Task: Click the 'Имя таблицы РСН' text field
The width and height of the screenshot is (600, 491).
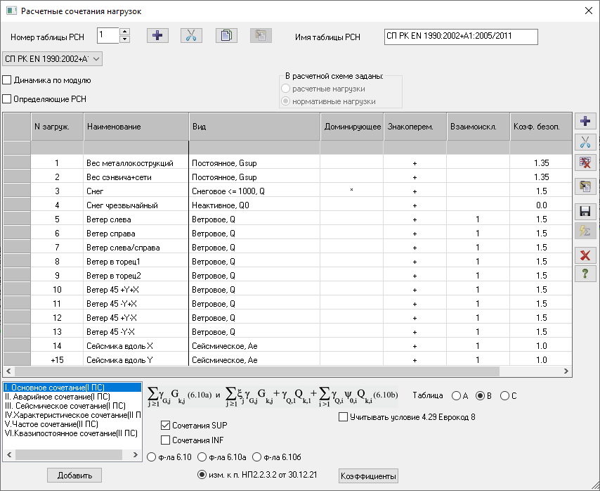Action: (460, 37)
